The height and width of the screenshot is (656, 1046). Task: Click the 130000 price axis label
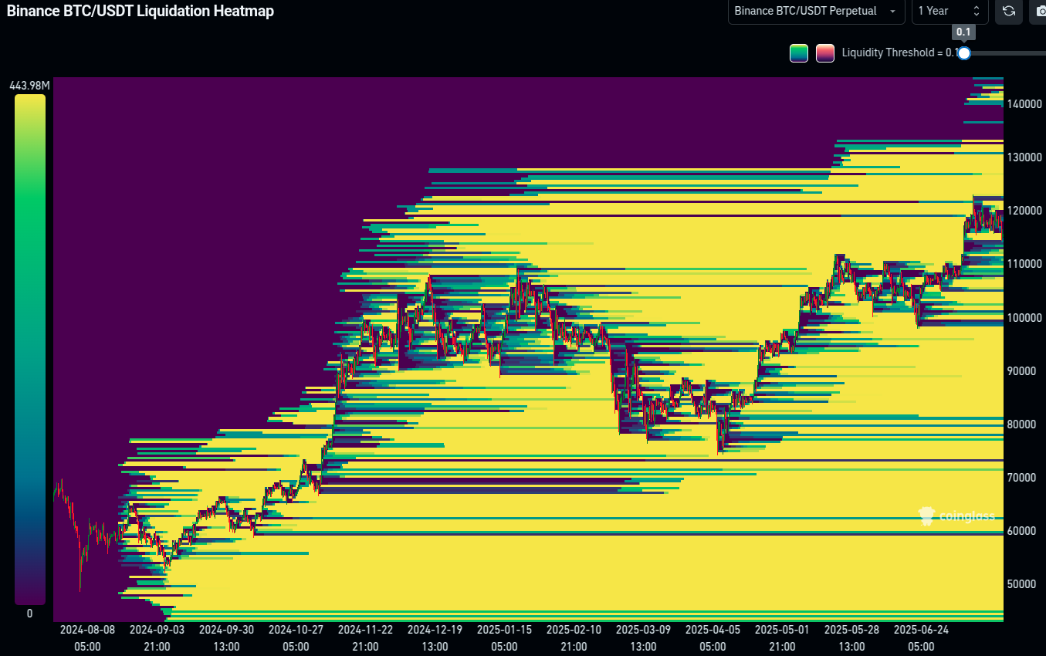pyautogui.click(x=1024, y=157)
